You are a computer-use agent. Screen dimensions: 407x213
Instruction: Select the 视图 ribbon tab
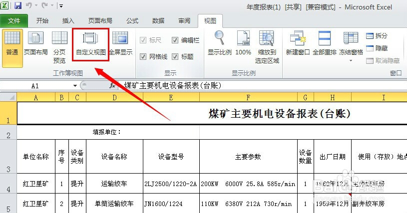(210, 21)
